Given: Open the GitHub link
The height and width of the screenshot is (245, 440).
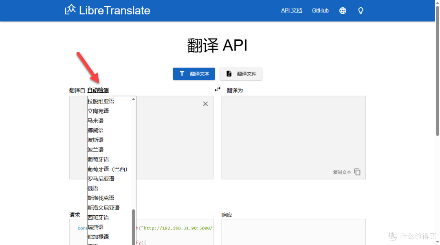Looking at the screenshot, I should [320, 11].
